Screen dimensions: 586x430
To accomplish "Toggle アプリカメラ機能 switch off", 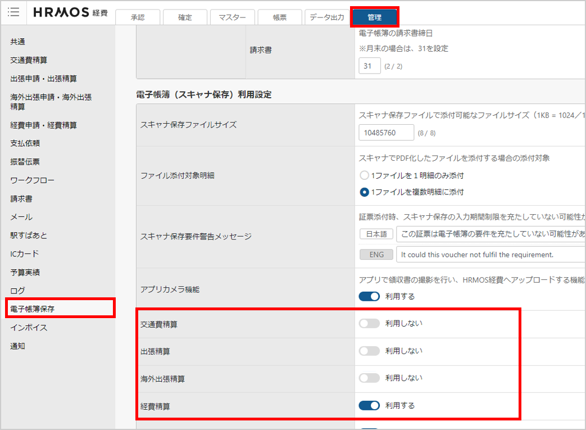I will [369, 297].
